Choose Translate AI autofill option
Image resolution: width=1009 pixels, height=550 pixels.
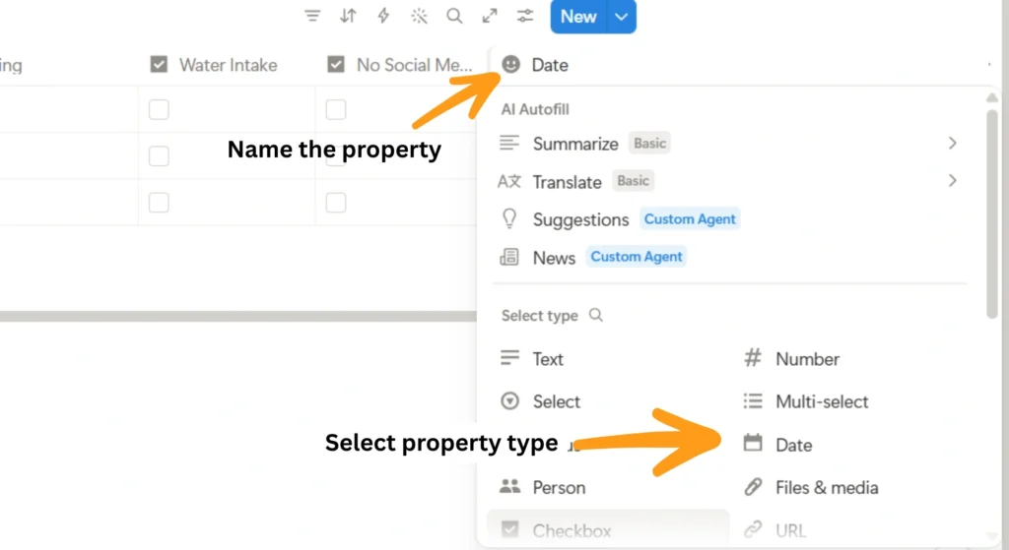pos(729,181)
